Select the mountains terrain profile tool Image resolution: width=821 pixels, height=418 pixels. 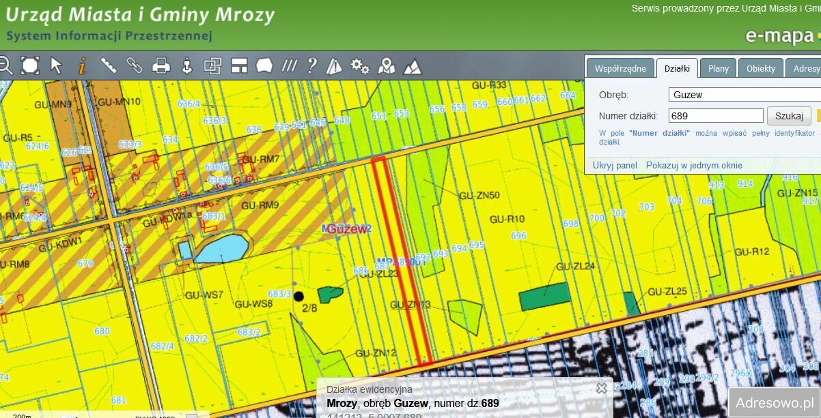click(413, 65)
